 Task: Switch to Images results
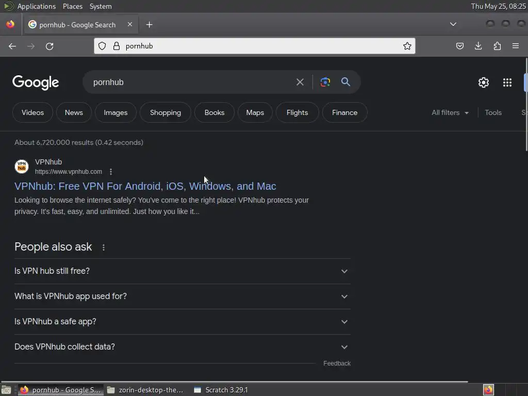point(115,112)
